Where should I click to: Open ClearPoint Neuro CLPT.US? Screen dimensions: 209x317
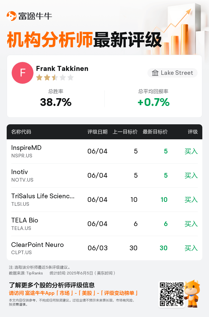pos(104,248)
